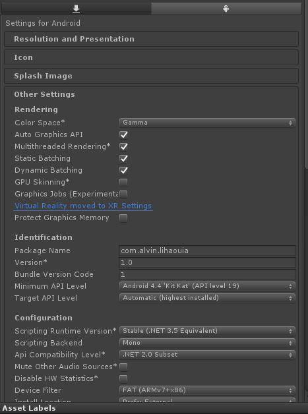Follow Virtual Reality moved to XR Settings link
The width and height of the screenshot is (308, 414).
(x=83, y=206)
